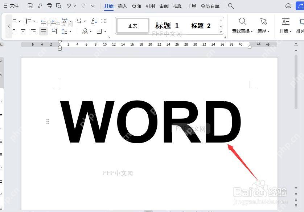Expand the styles gallery more arrow

(x=221, y=31)
